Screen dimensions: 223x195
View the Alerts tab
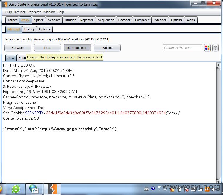(191, 20)
